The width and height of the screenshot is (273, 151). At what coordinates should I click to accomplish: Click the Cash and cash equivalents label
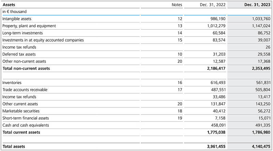click(26, 125)
